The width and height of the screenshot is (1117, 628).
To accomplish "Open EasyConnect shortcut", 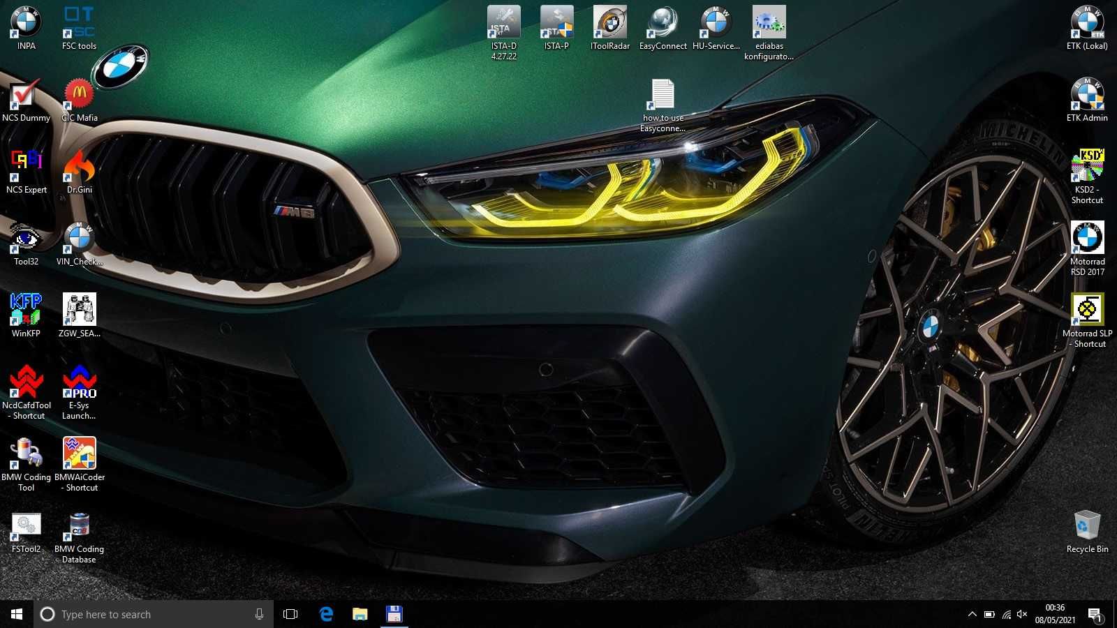I will point(663,28).
